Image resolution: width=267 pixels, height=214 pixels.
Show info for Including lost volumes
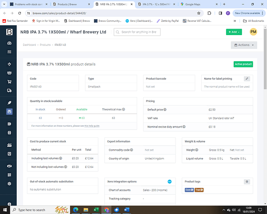[61, 158]
